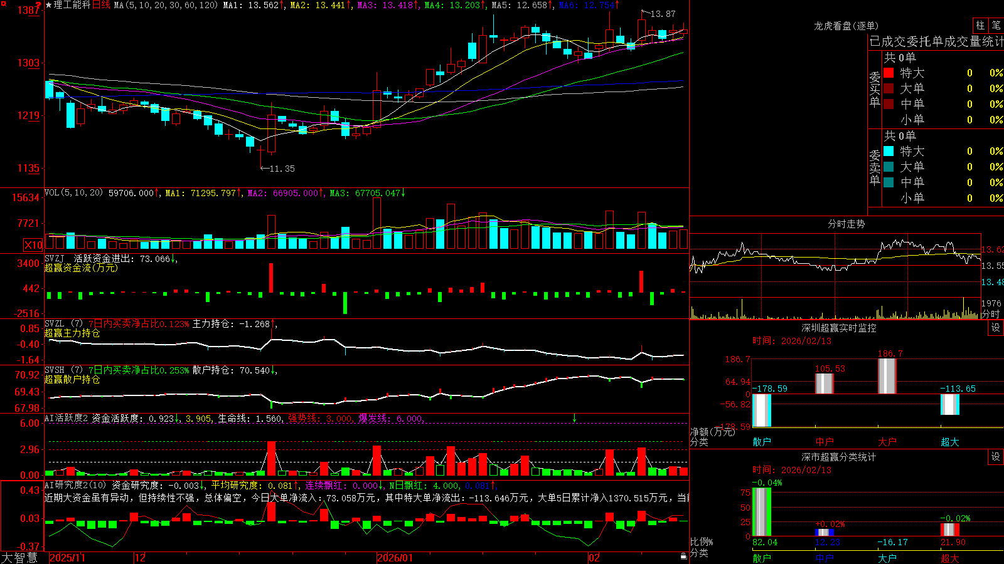Image resolution: width=1004 pixels, height=564 pixels.
Task: Click the 超赢散户持仓 yellow label
Action: (72, 379)
